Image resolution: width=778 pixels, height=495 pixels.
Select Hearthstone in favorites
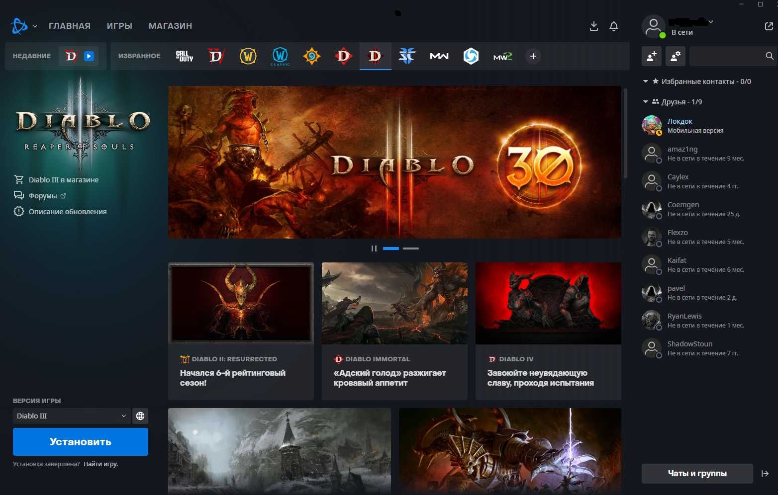312,56
